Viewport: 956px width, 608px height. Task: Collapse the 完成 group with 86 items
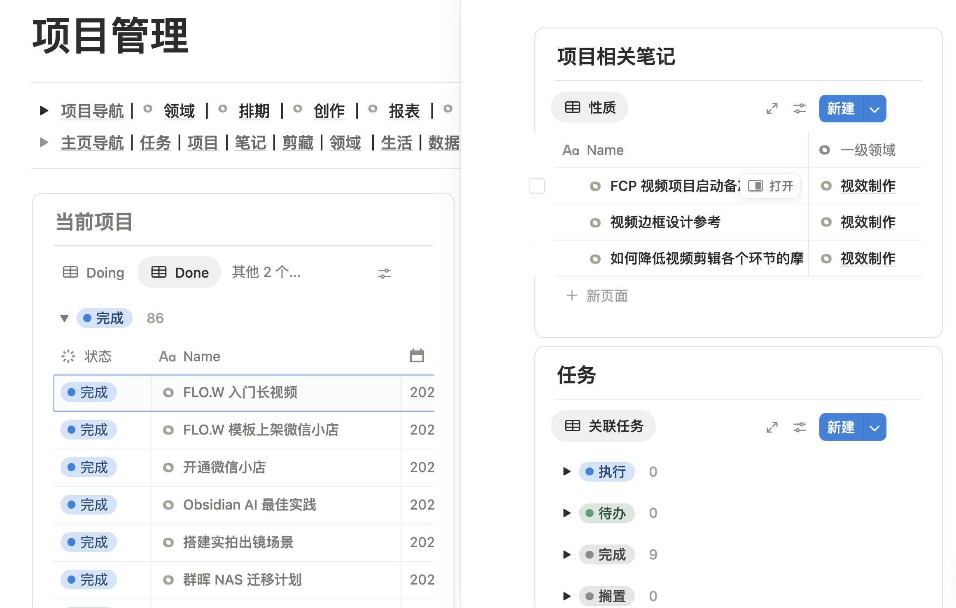[x=64, y=318]
